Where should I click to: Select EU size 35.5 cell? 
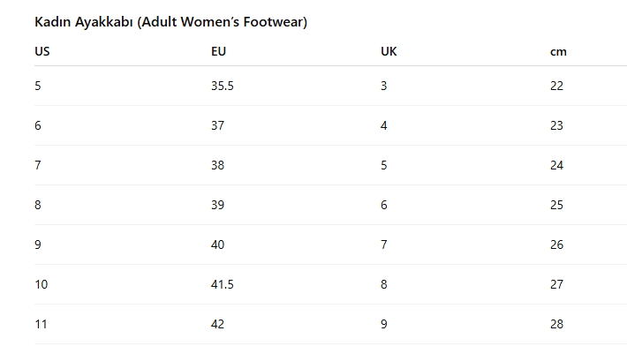223,86
